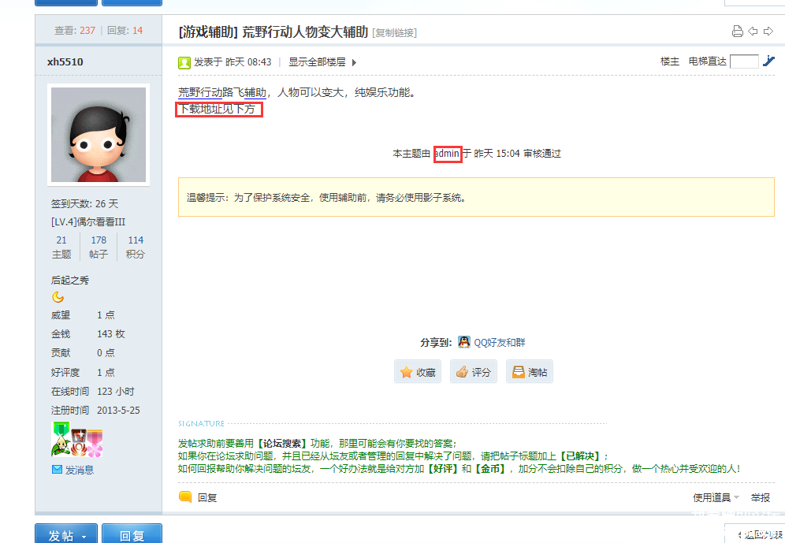This screenshot has height=543, width=785.
Task: Click the print page icon
Action: tap(737, 32)
